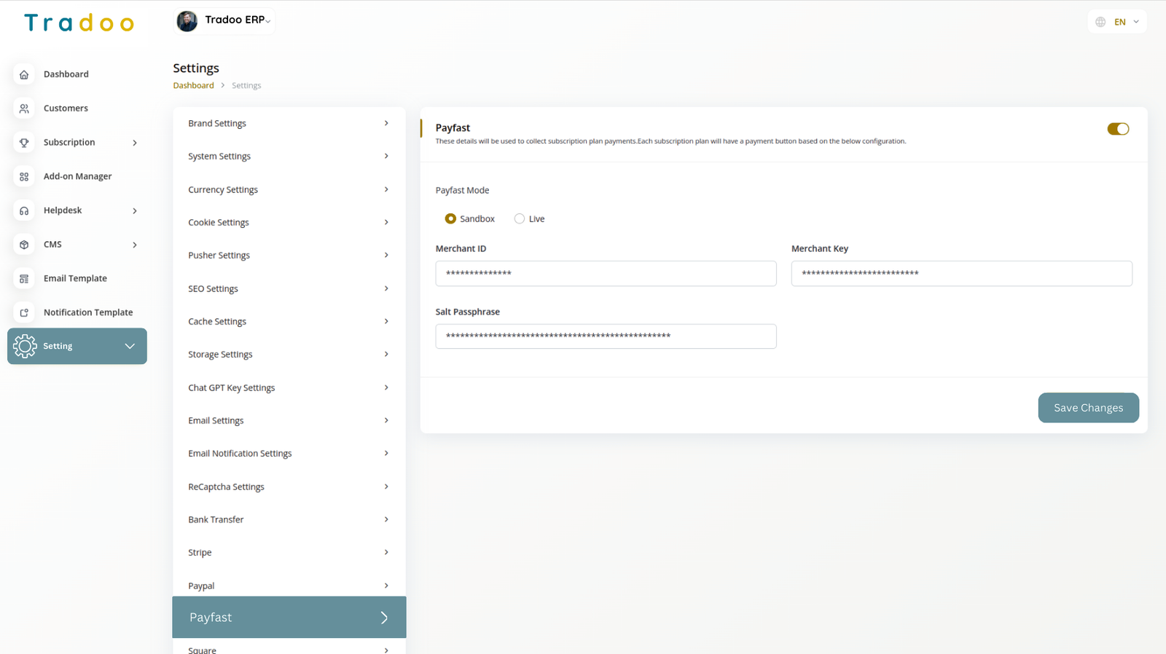Select the Sandbox mode radio button

450,218
